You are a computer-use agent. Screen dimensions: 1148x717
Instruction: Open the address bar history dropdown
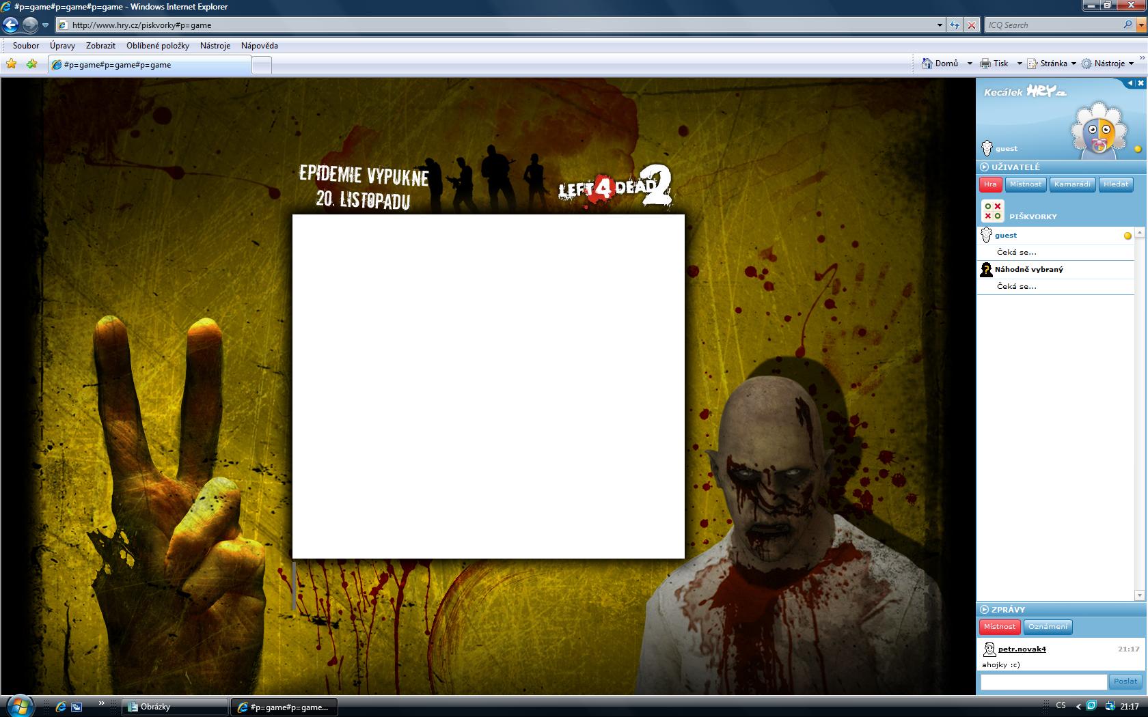point(940,25)
